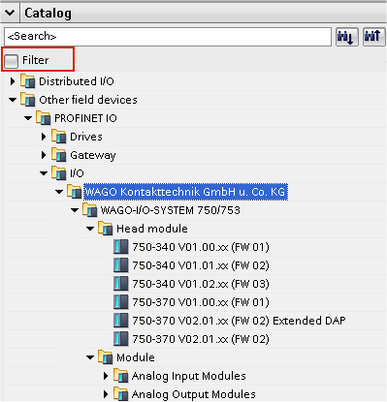Click the I/O folder icon
Screen dimensions: 387x402
[x=58, y=173]
